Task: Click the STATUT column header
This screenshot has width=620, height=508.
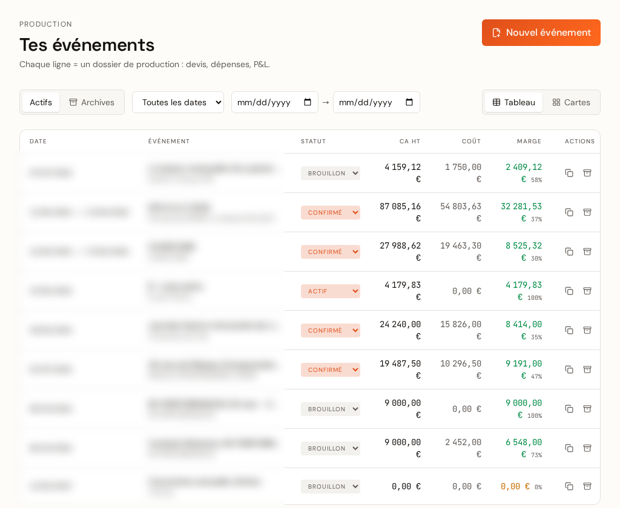Action: [313, 142]
